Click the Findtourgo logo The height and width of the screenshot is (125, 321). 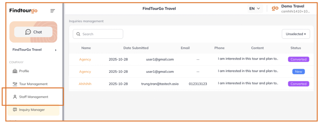(23, 11)
